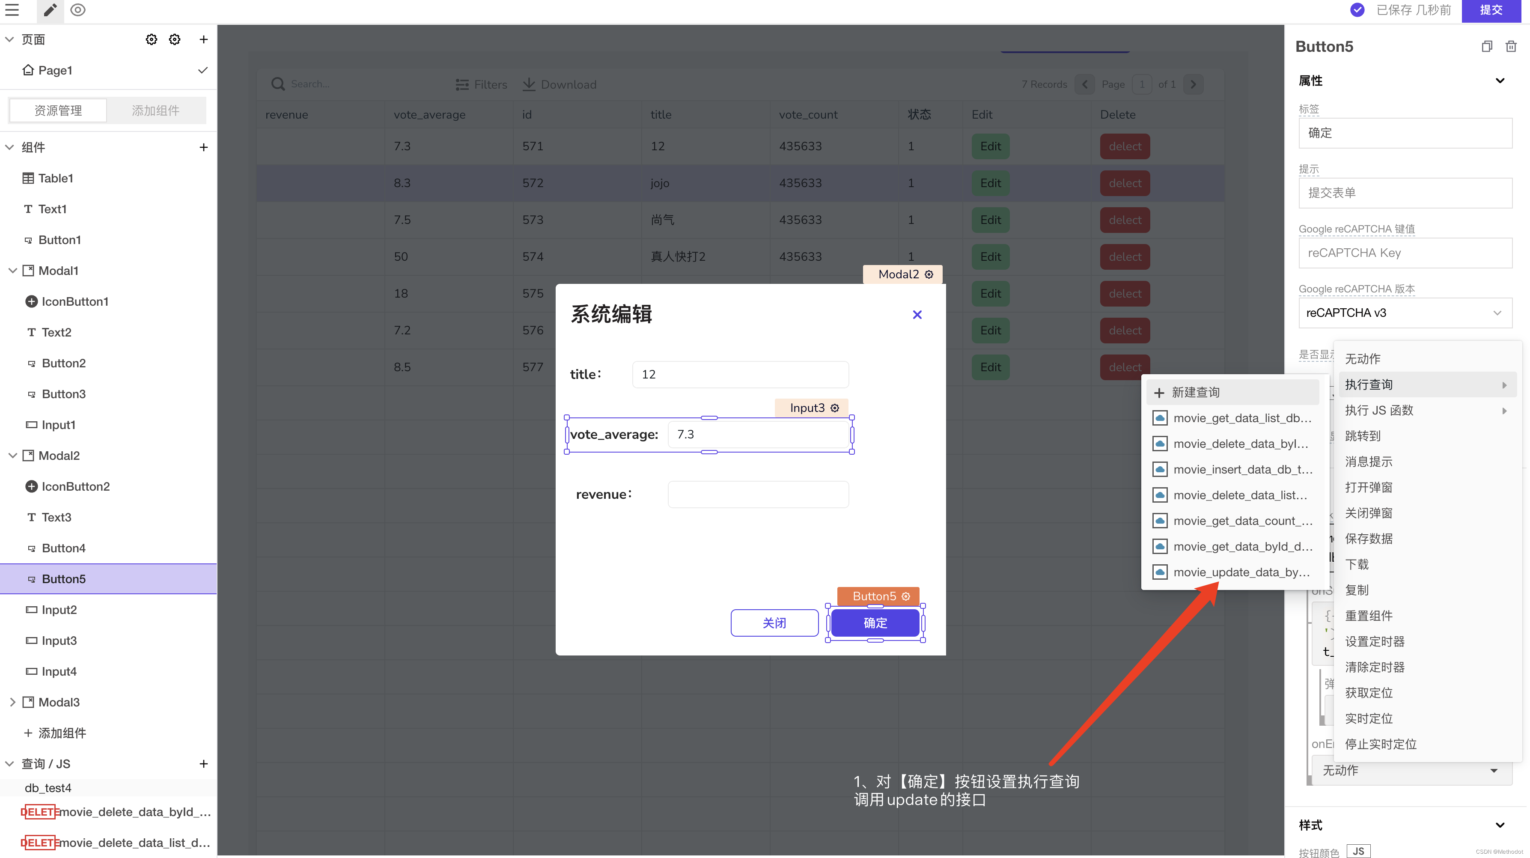This screenshot has width=1530, height=858.
Task: Click the blue X in the 系统编辑 modal
Action: coord(917,315)
